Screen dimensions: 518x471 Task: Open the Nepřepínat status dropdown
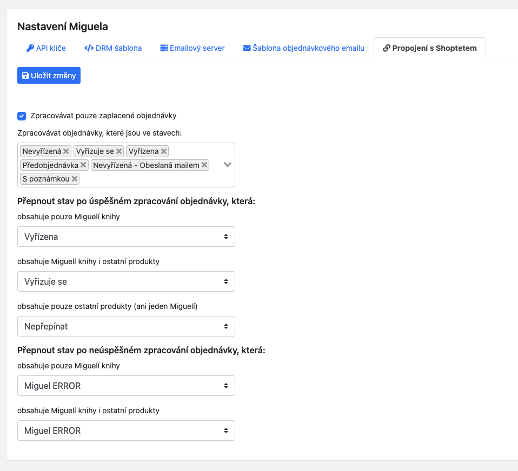(126, 326)
